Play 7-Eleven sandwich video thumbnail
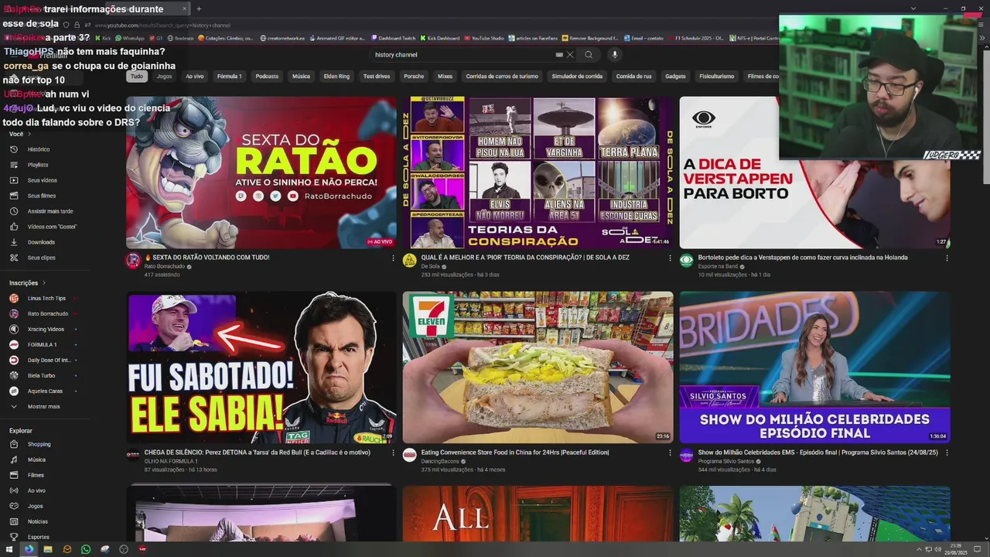This screenshot has height=557, width=990. click(x=538, y=367)
